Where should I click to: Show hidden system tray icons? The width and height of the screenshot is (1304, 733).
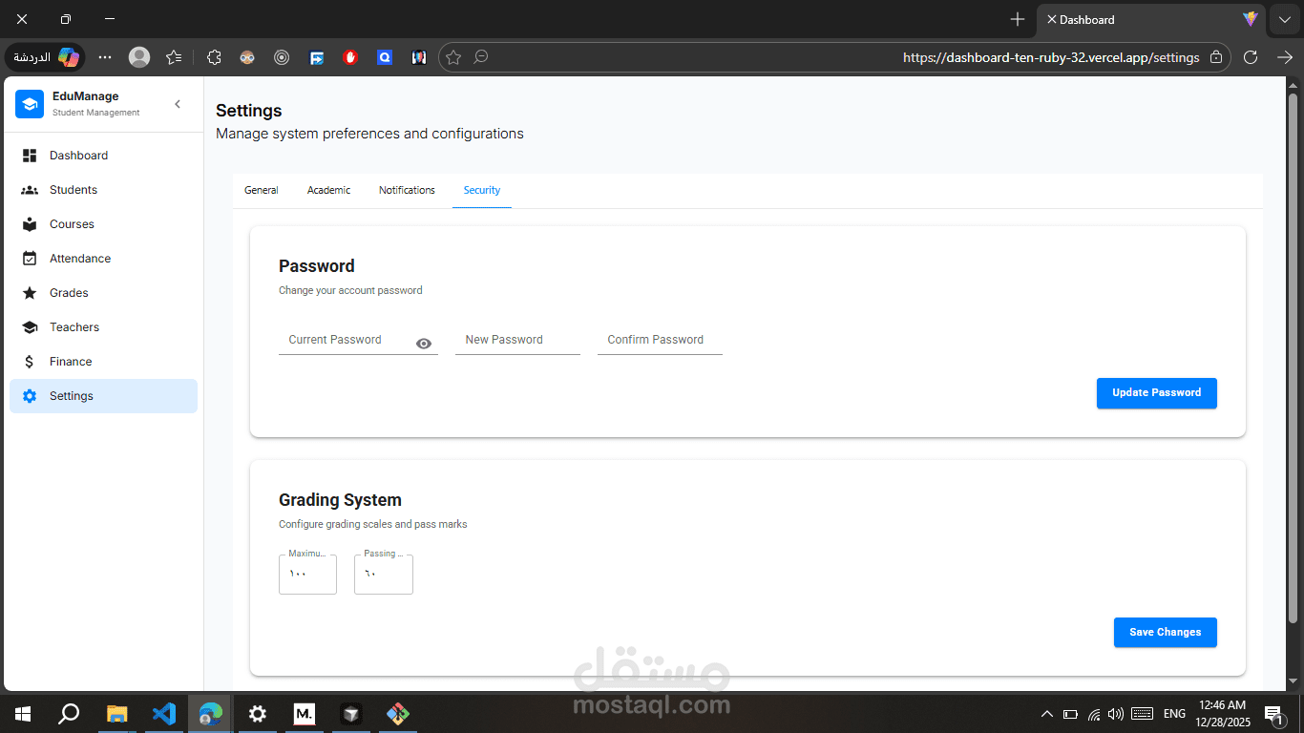click(1047, 714)
